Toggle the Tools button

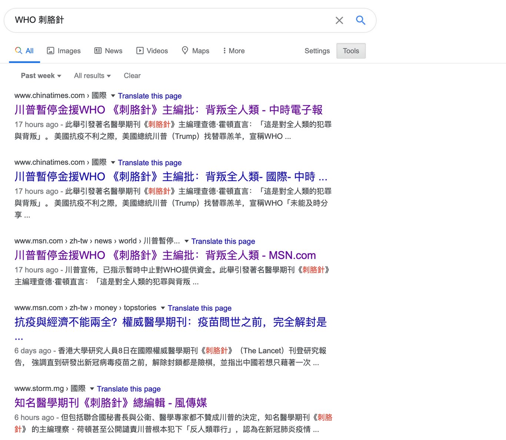(351, 51)
